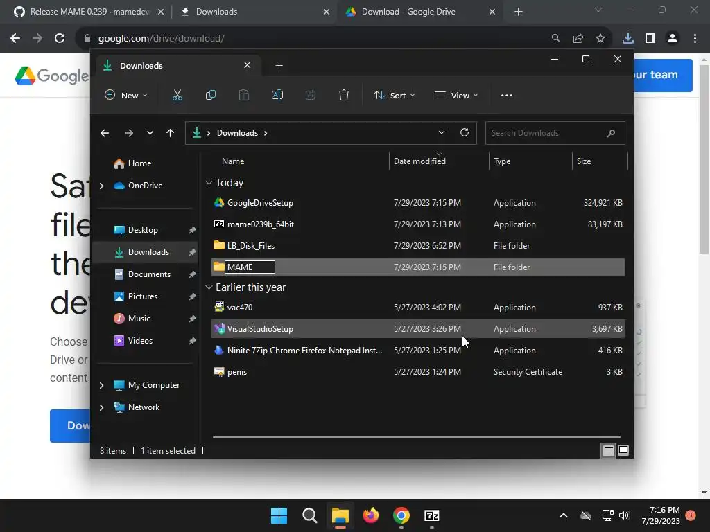The image size is (710, 532).
Task: Select GoogleDriveSetup file
Action: pyautogui.click(x=418, y=203)
